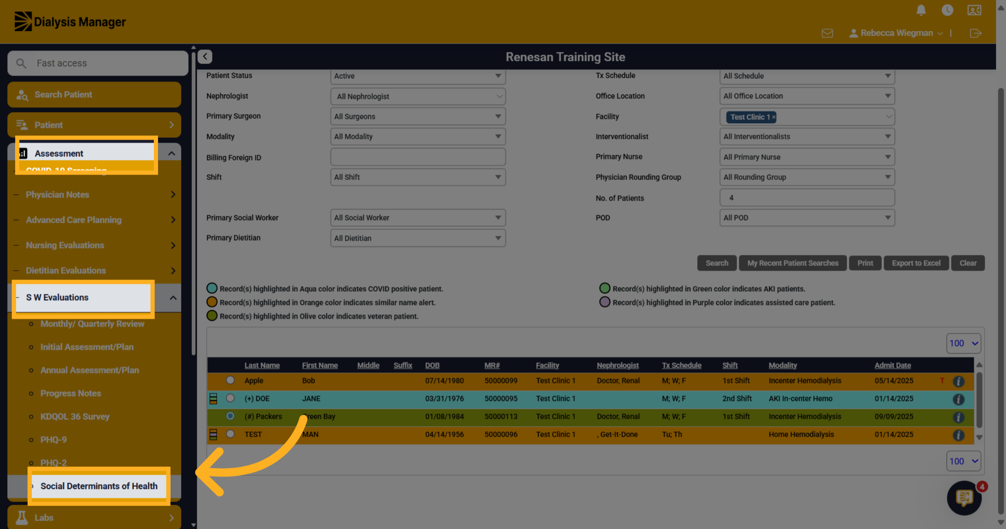Open info icon for patient TEST
Image resolution: width=1006 pixels, height=529 pixels.
click(958, 436)
